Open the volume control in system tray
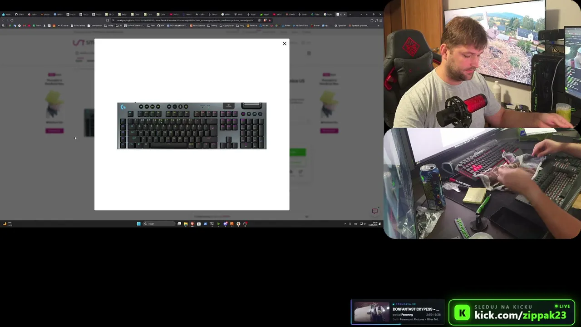 pos(364,224)
